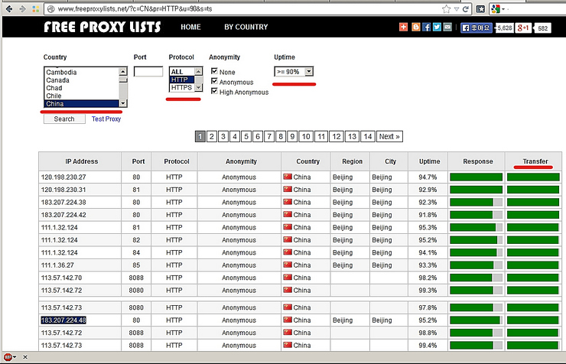Screen dimensions: 566x364
Task: Choose HTTP in protocol list
Action: [182, 80]
